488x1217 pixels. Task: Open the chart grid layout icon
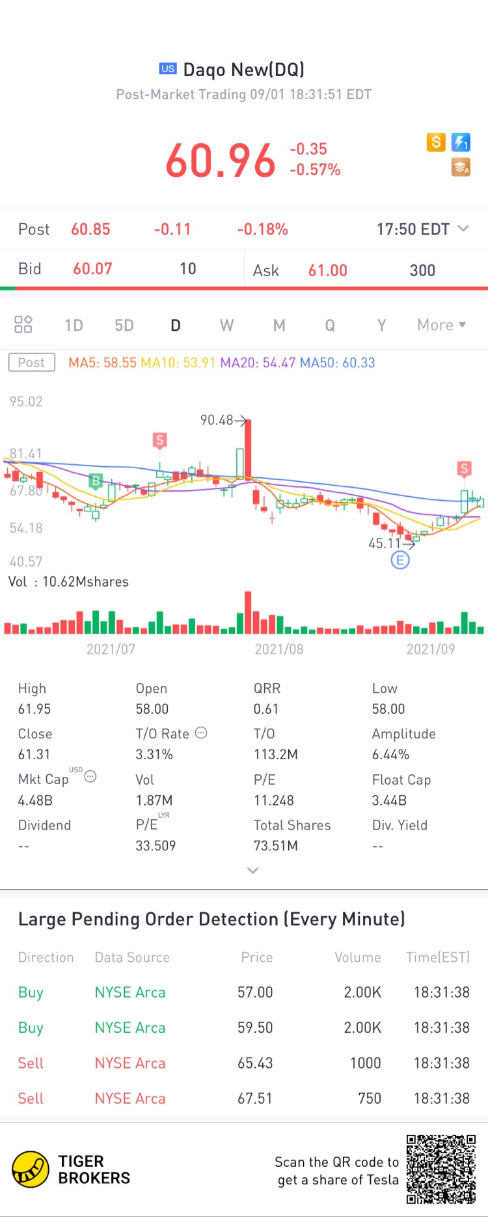(x=23, y=324)
